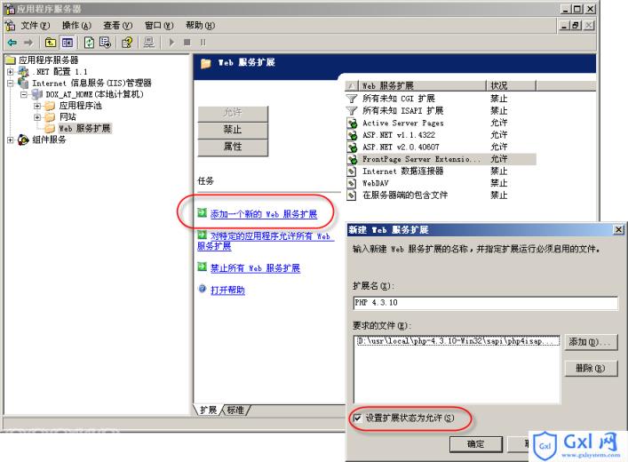The height and width of the screenshot is (462, 628).
Task: Click the icon next to ASP.NET v1.1.4322
Action: pos(352,135)
